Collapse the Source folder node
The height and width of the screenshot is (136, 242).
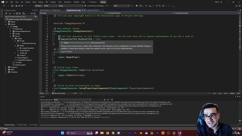pyautogui.click(x=11, y=36)
